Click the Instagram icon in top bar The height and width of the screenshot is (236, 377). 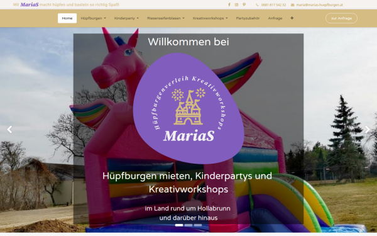point(237,5)
